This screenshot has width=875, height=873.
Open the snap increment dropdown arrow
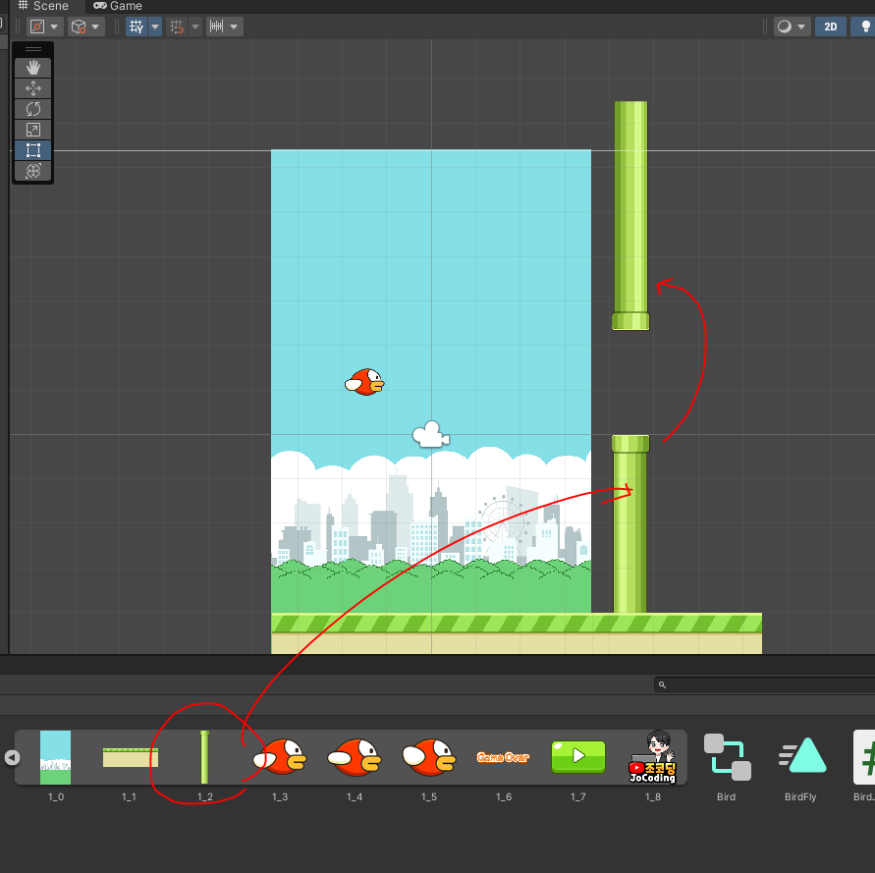click(235, 27)
